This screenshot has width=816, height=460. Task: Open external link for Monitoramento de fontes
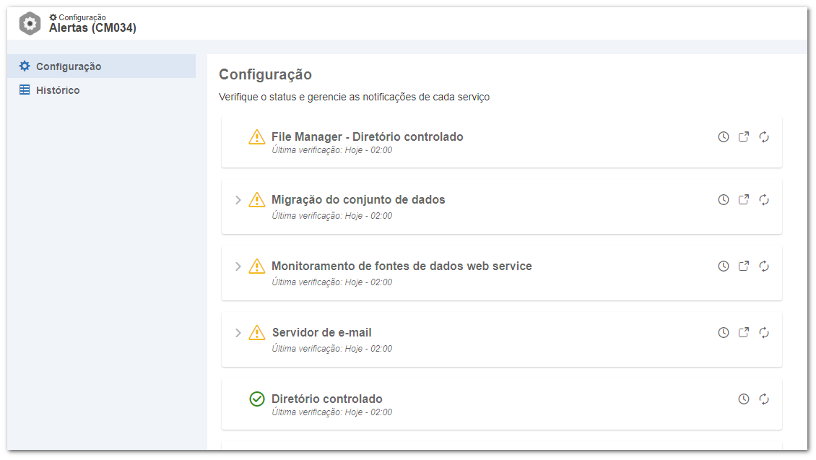(744, 266)
